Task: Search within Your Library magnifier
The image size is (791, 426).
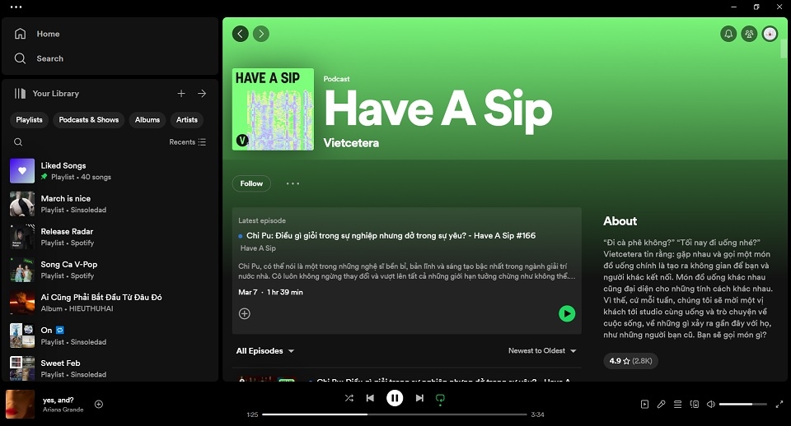Action: point(18,142)
